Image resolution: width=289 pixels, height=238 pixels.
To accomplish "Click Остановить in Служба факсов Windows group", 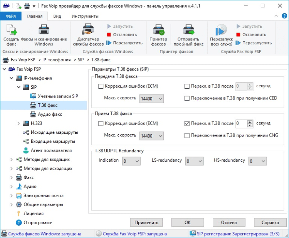I will (x=122, y=35).
